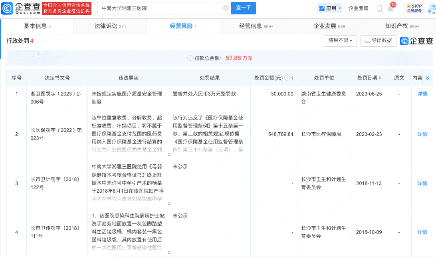Screen dimensions: 436x259
Task: Click the 决定书文号 column header
Action: 57,78
